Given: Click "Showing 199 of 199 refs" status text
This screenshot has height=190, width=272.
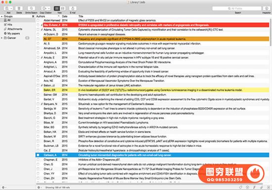Looking at the screenshot, I should [57, 188].
